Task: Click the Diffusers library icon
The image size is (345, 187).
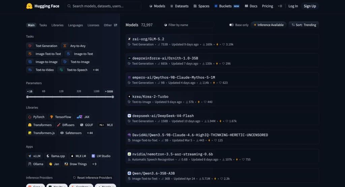Action: click(x=59, y=125)
